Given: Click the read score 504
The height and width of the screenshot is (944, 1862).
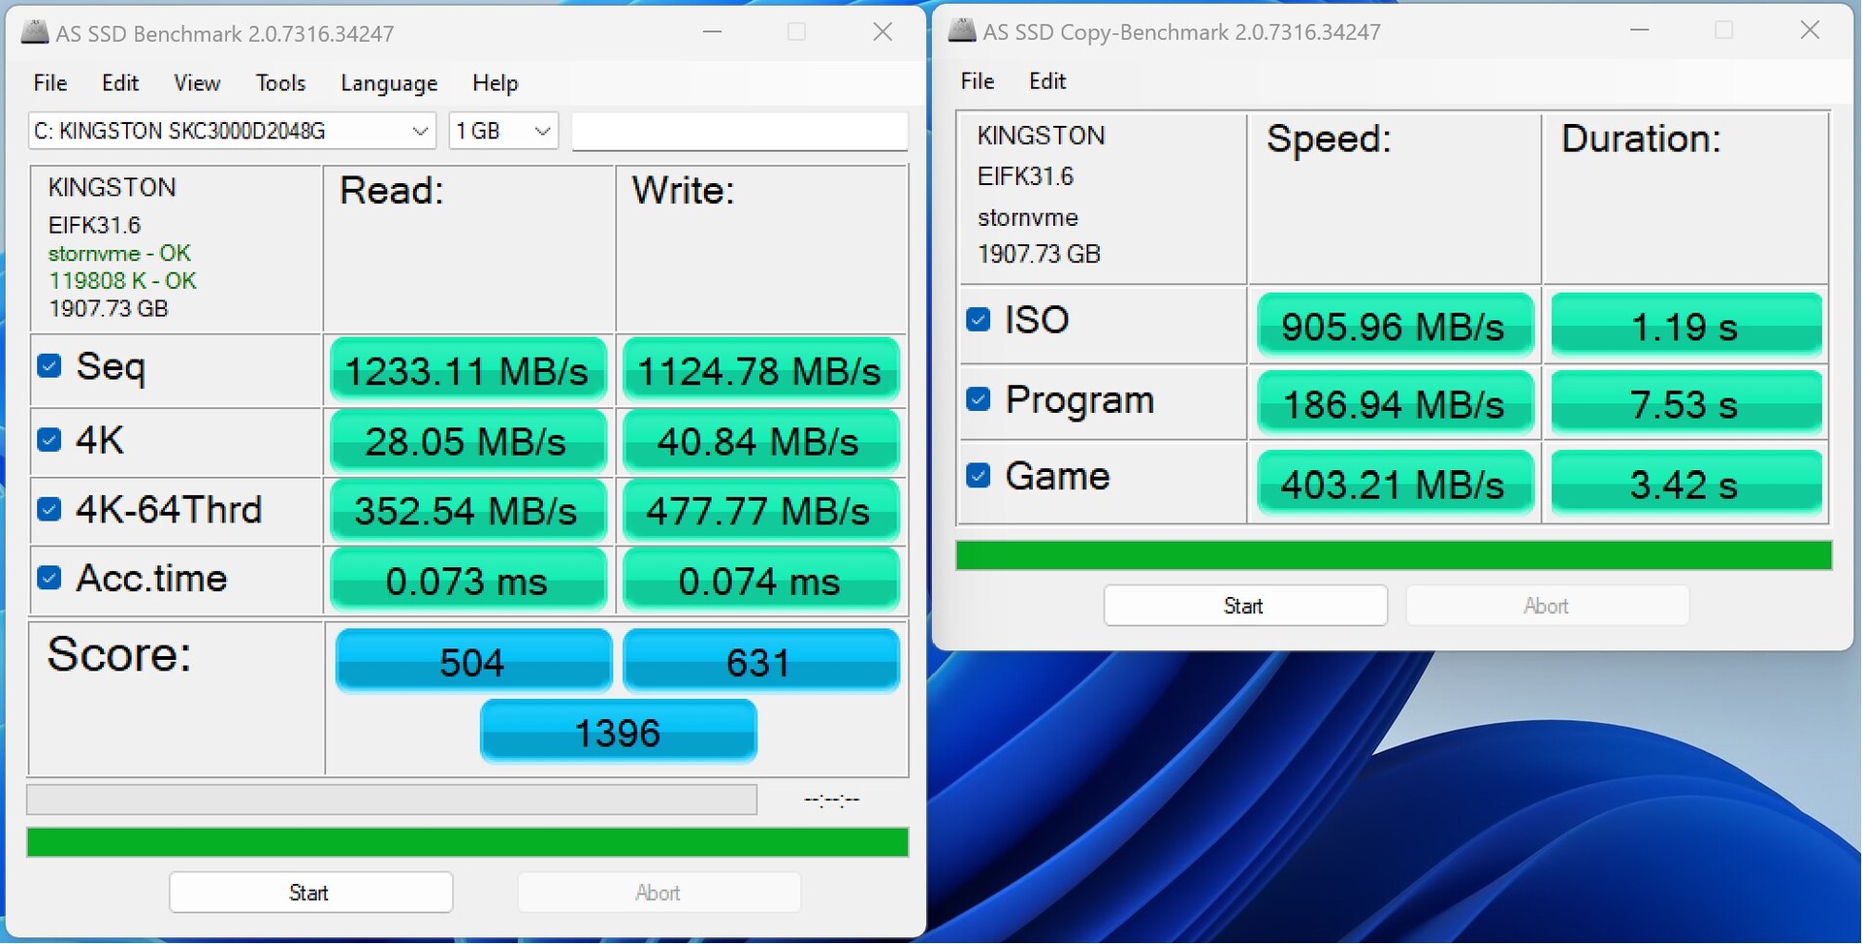Looking at the screenshot, I should point(473,661).
